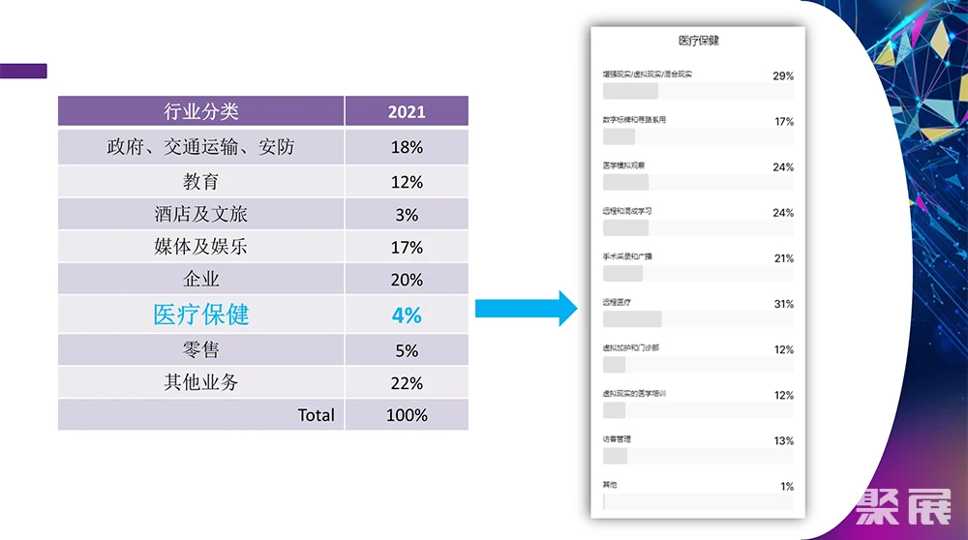Click the 29% value in the chart
The width and height of the screenshot is (968, 540).
[783, 75]
